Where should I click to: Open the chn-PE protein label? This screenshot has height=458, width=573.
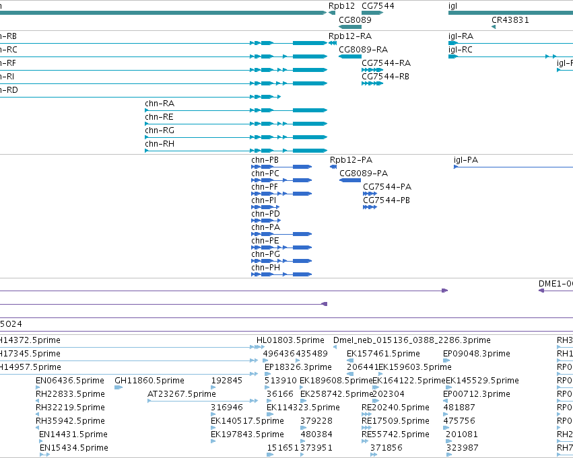tap(265, 241)
